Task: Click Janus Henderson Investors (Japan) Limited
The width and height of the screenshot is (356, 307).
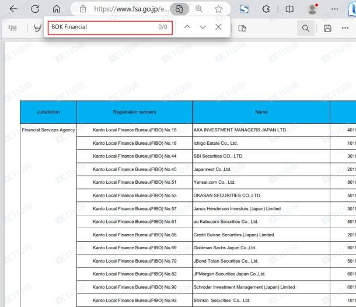Action: coord(237,208)
